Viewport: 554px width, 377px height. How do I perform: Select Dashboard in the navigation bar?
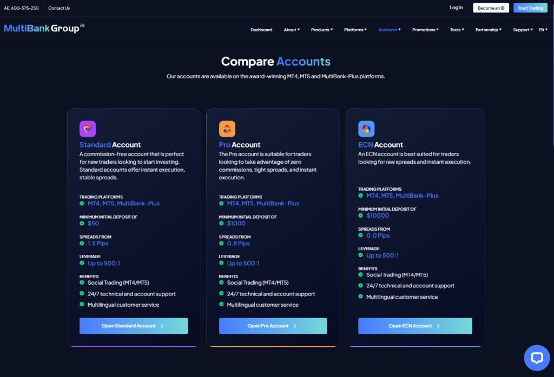[261, 30]
